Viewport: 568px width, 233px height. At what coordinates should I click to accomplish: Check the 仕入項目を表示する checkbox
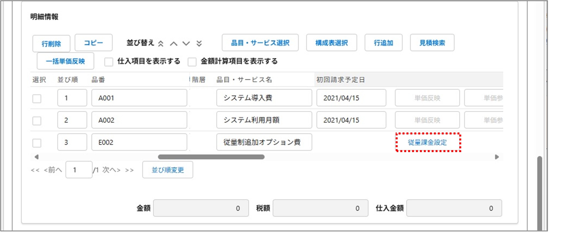coord(109,62)
